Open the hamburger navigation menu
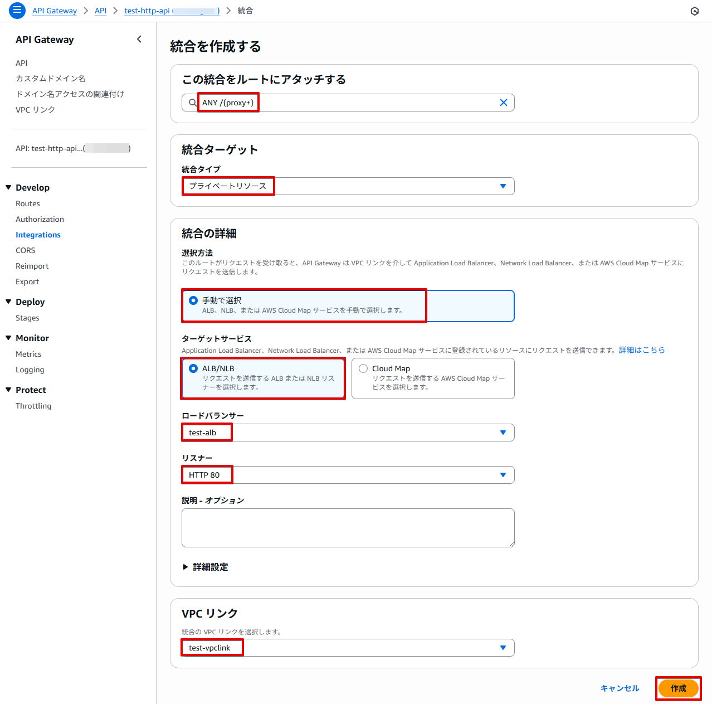Image resolution: width=712 pixels, height=704 pixels. (x=17, y=10)
